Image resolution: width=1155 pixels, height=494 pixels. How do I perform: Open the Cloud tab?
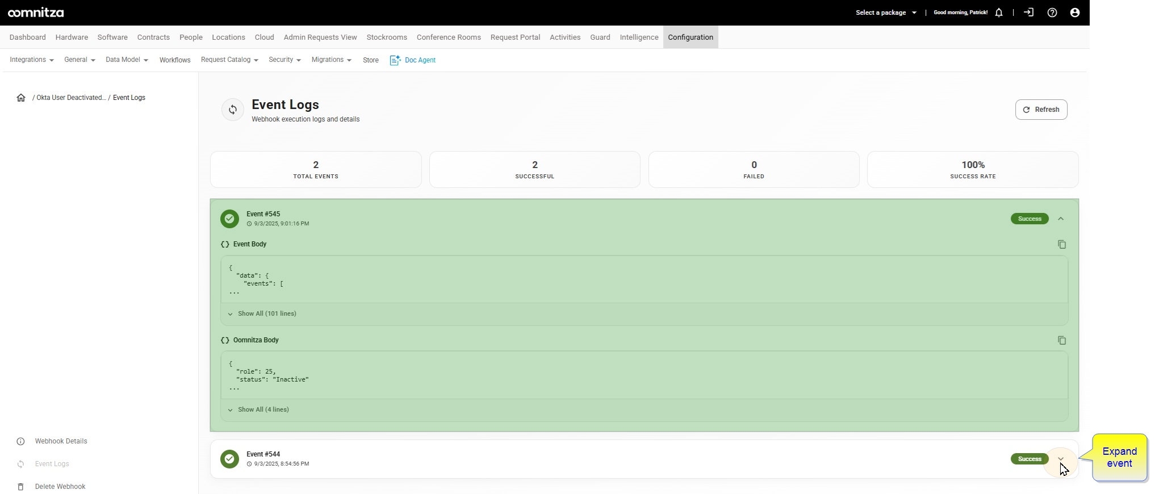pos(265,37)
